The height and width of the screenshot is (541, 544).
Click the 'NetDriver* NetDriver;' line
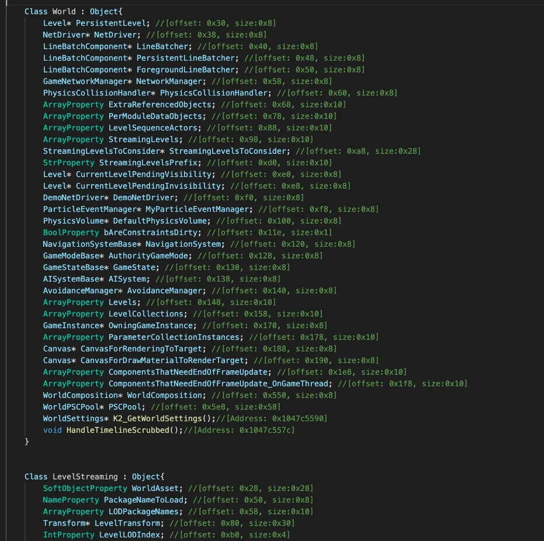92,35
